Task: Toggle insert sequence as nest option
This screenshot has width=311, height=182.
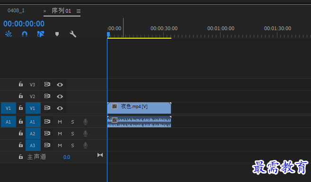Action: pos(9,34)
